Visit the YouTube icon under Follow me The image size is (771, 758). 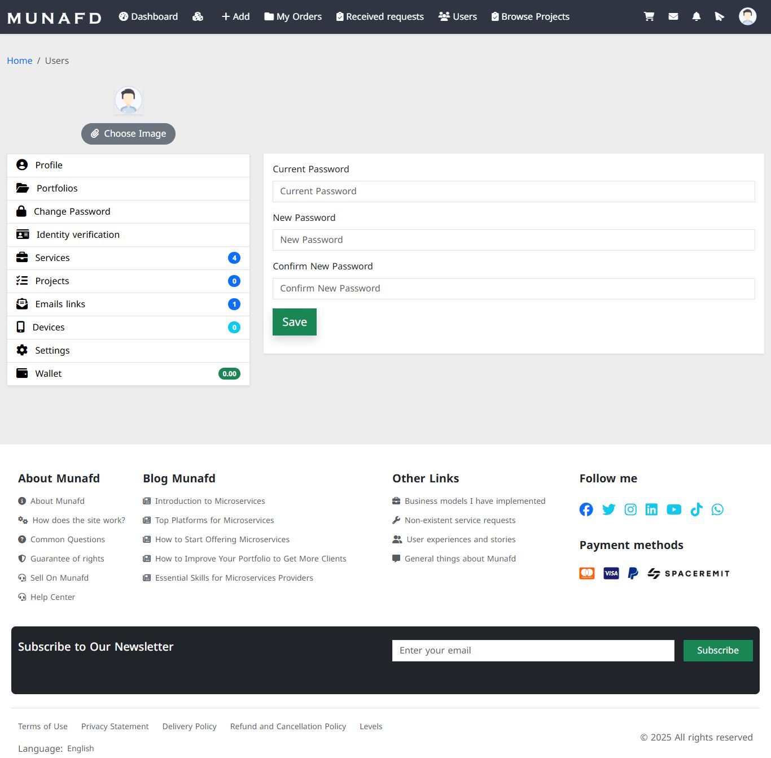point(674,509)
